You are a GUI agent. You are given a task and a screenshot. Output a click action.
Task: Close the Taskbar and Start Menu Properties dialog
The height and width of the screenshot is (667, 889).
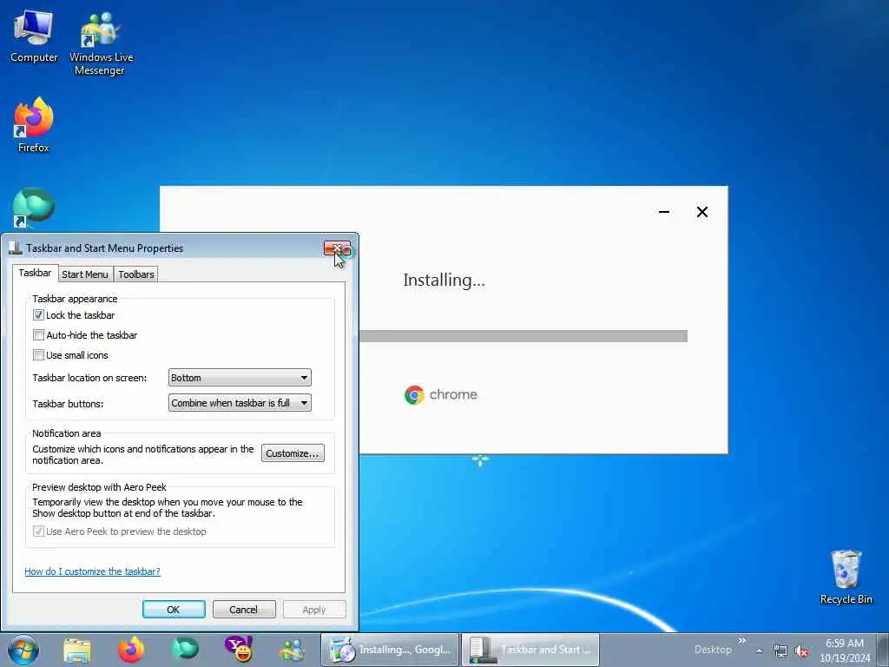338,248
